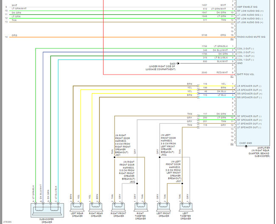Click the CASE GND ground symbol below amplifier
The width and height of the screenshot is (276, 224).
click(246, 147)
